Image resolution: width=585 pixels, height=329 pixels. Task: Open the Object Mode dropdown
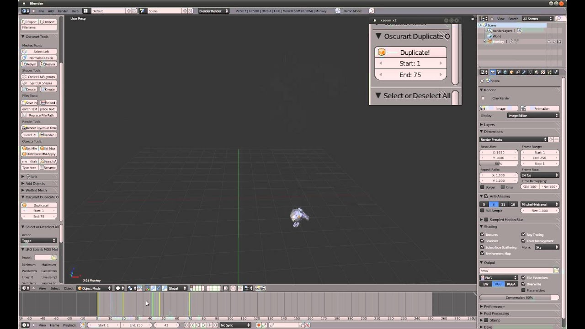point(95,288)
